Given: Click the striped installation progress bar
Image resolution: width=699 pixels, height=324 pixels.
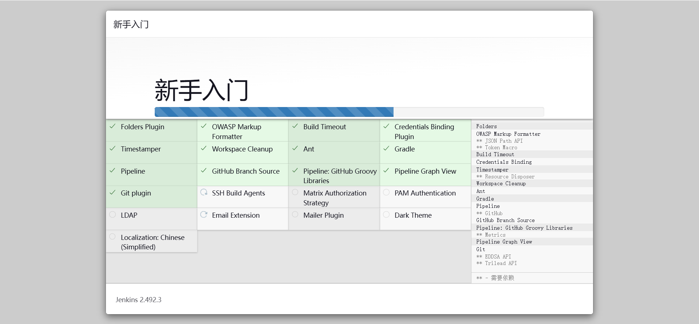Looking at the screenshot, I should tap(274, 112).
